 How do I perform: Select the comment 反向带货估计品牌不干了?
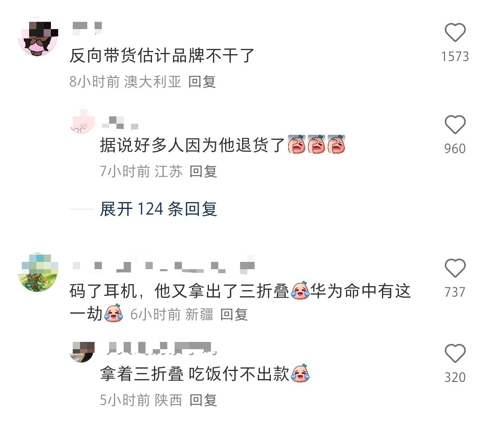162,56
